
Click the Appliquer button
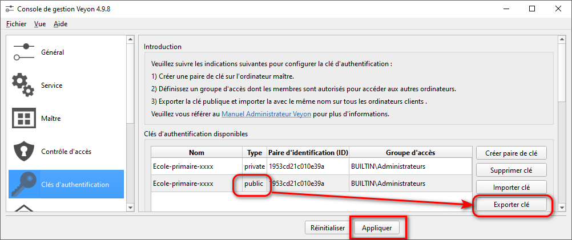pos(377,228)
